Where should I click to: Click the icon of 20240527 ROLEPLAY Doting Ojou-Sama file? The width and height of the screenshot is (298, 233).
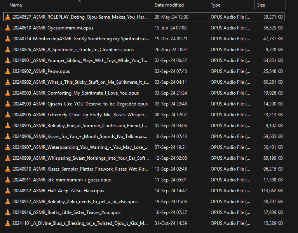pos(8,17)
